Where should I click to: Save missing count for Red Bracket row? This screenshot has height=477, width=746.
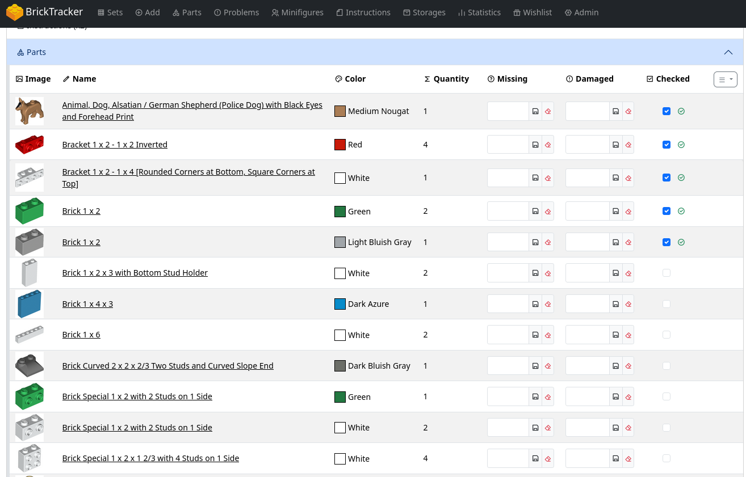(x=535, y=145)
